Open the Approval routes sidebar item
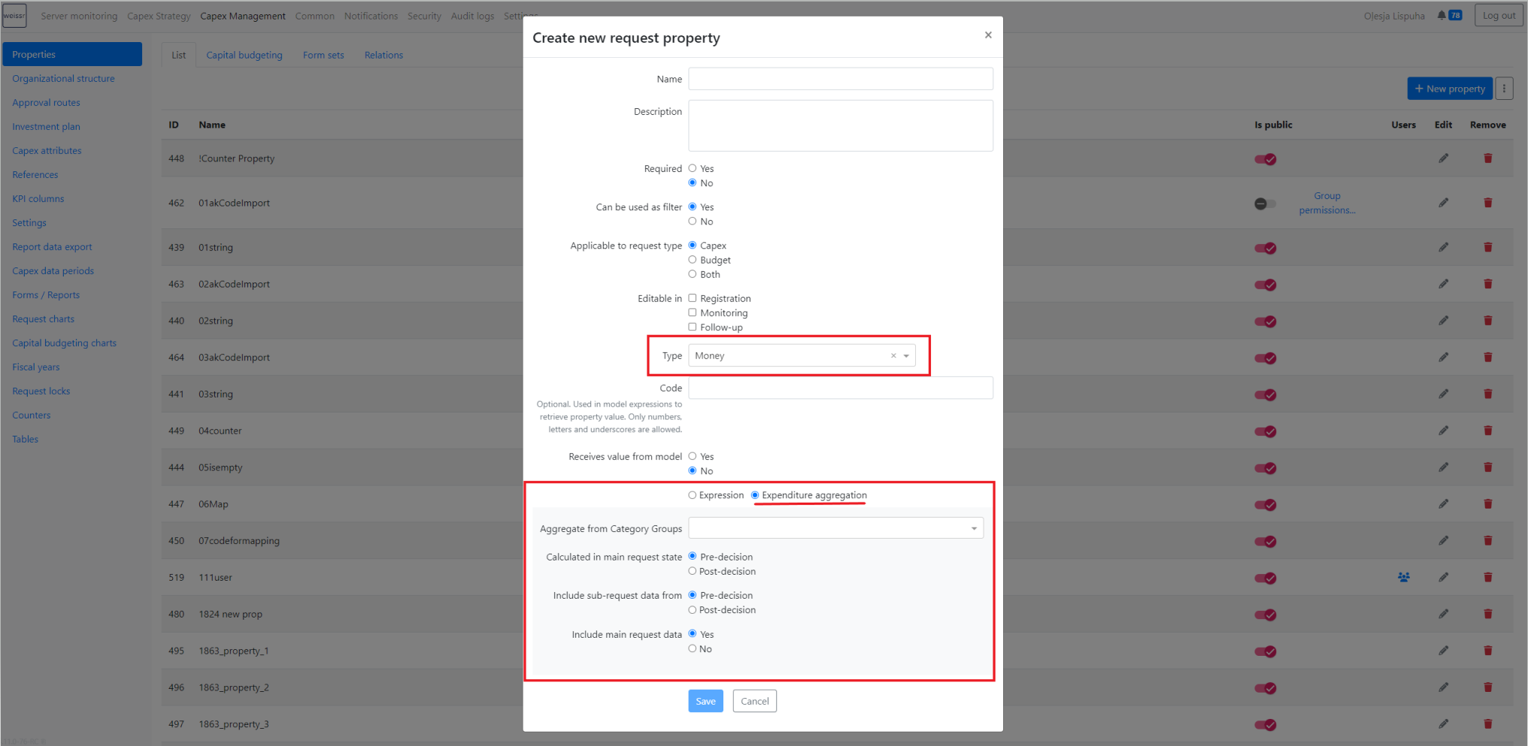Viewport: 1528px width, 746px height. pos(46,103)
